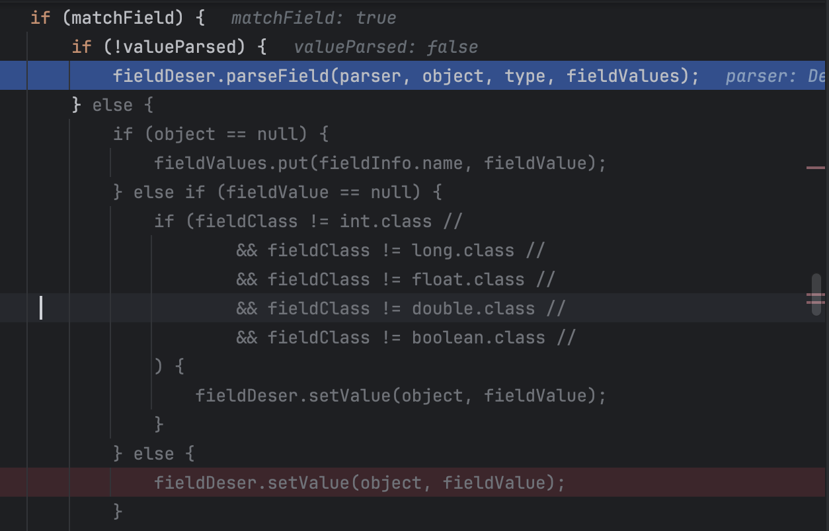
Task: Click the pink error stripe mark beside fieldValues.put line
Action: point(815,168)
